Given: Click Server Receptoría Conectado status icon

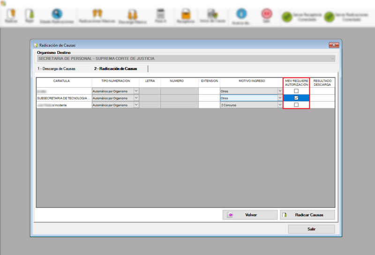Looking at the screenshot, I should (x=287, y=17).
